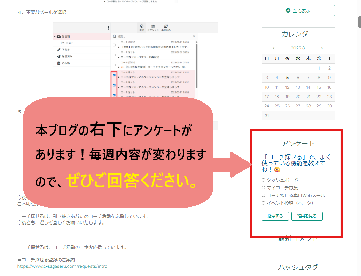Uncheck the email dated 2025-06-11 13:50
361x276 pixels.
pos(114,95)
